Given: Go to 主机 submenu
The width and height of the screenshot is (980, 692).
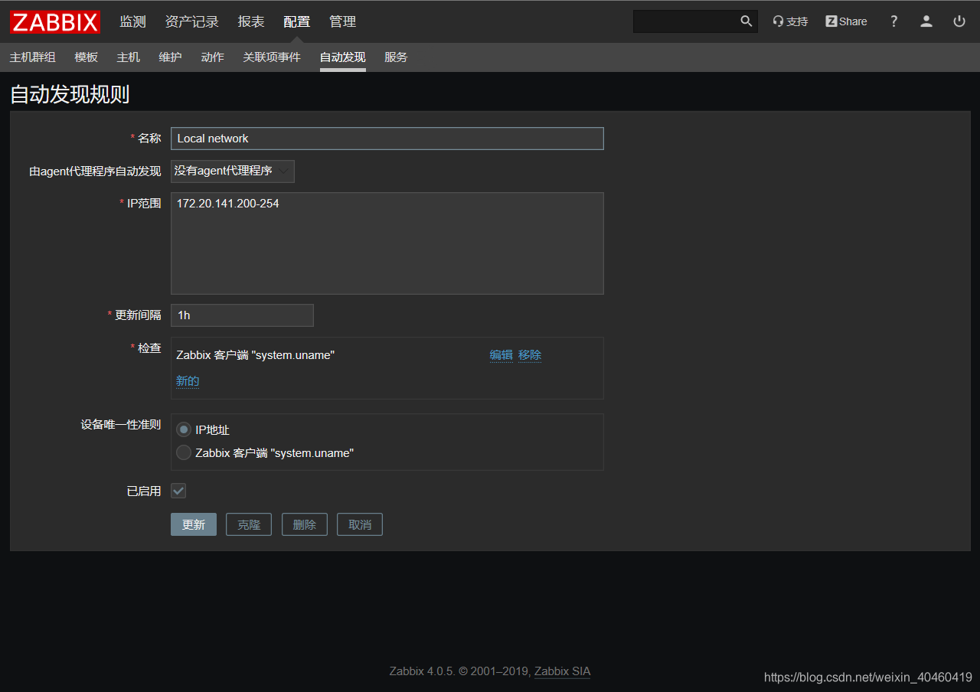Looking at the screenshot, I should 129,57.
